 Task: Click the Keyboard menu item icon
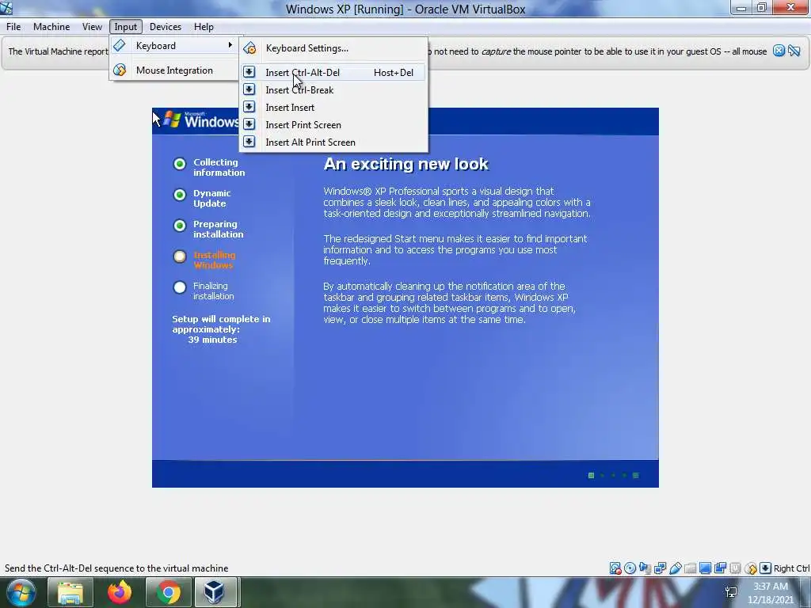120,45
